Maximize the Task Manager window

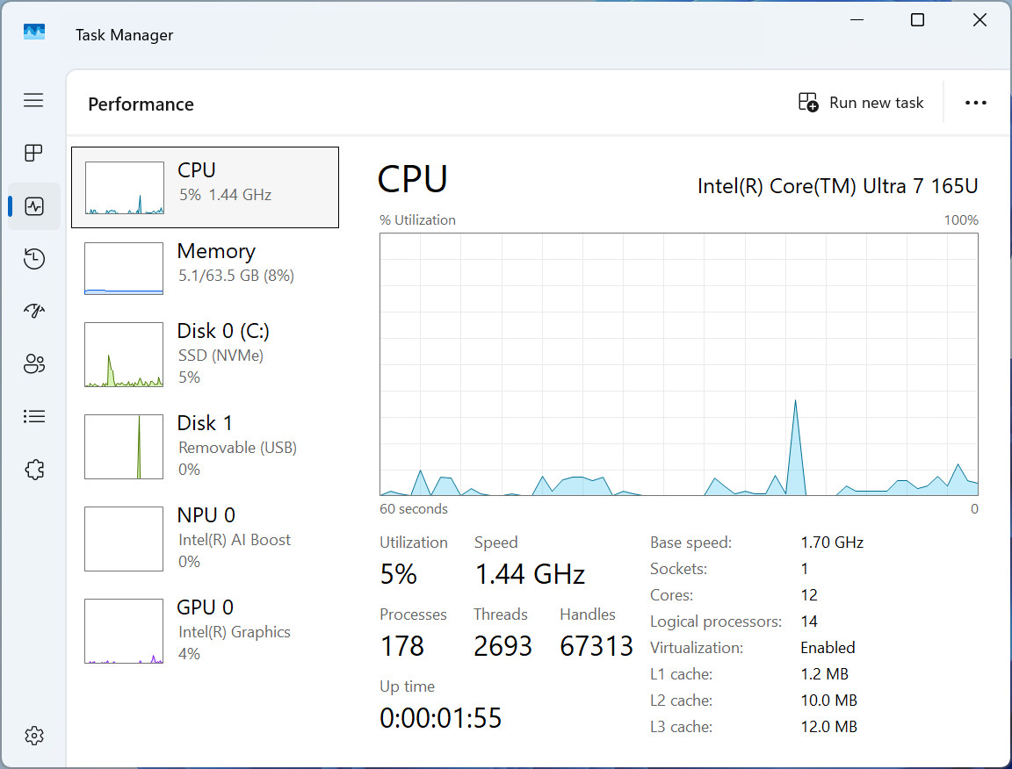pos(917,20)
